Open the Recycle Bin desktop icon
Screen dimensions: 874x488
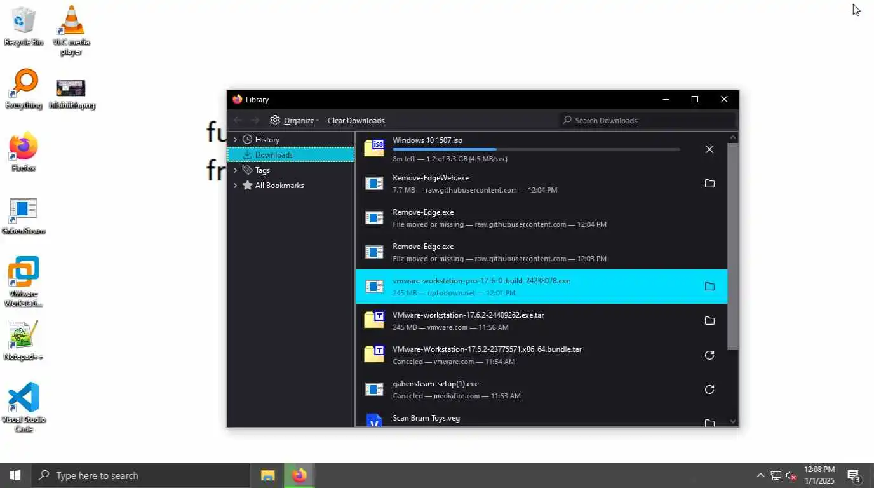tap(24, 26)
